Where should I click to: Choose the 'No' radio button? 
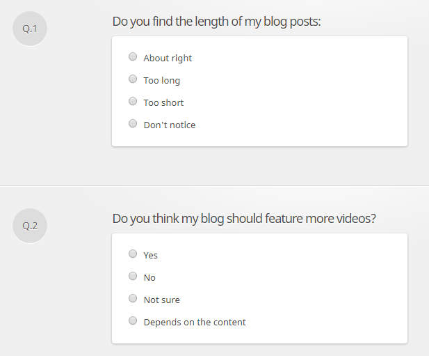(x=133, y=277)
